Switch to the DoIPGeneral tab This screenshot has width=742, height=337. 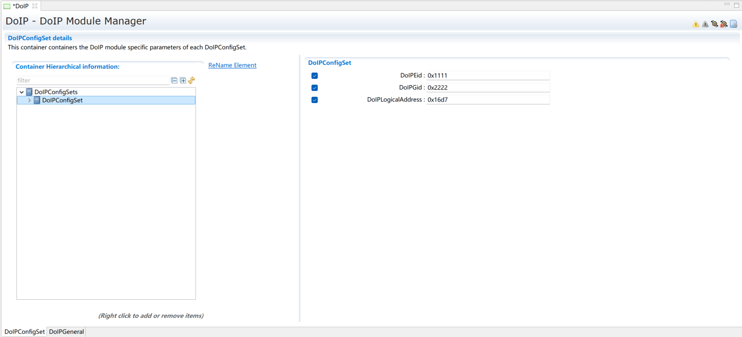point(66,332)
